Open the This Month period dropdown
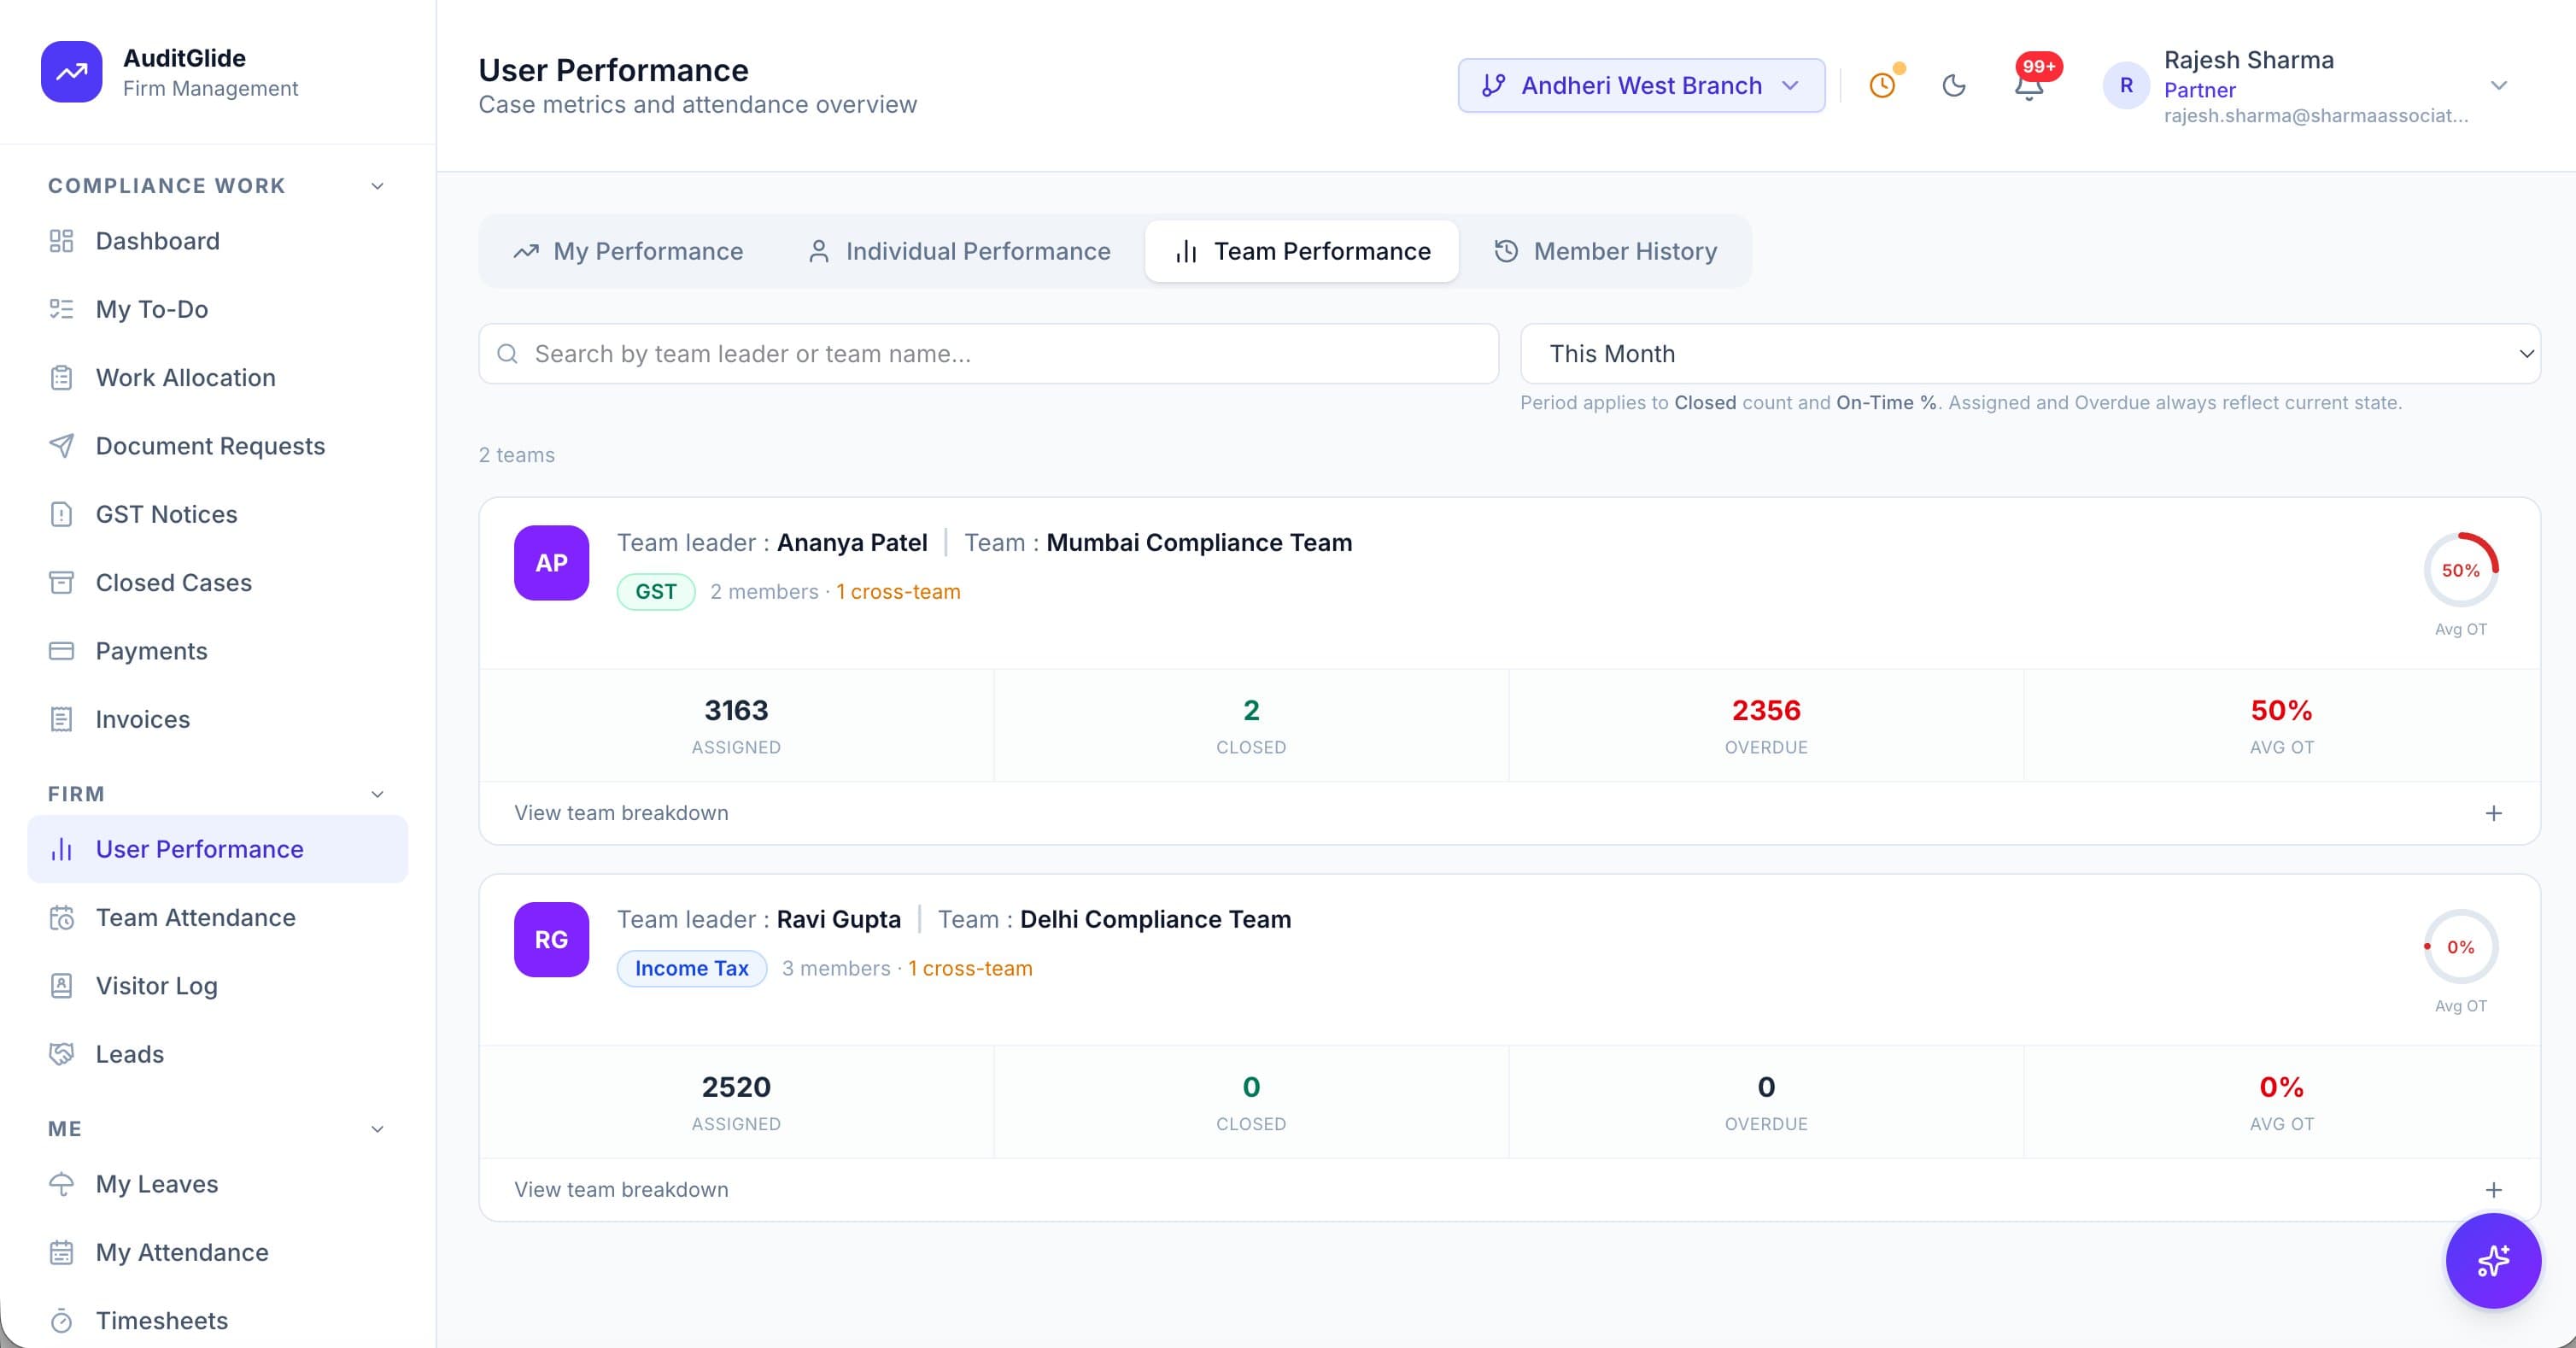This screenshot has height=1348, width=2576. coord(2030,354)
